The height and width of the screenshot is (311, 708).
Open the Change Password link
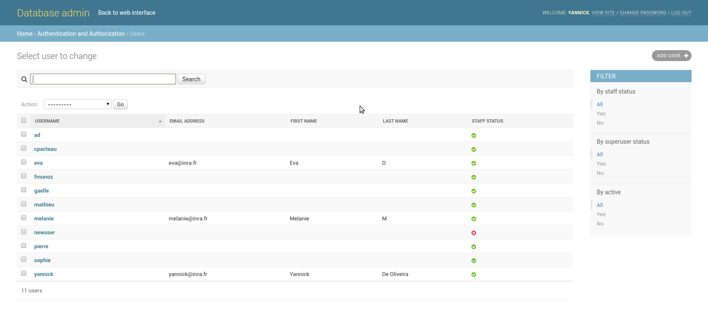643,13
